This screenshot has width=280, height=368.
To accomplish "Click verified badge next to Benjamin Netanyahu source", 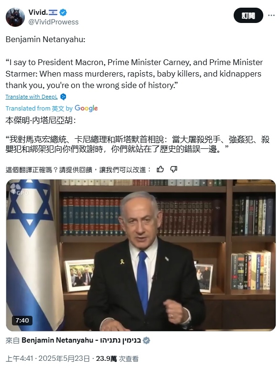I will click(146, 340).
